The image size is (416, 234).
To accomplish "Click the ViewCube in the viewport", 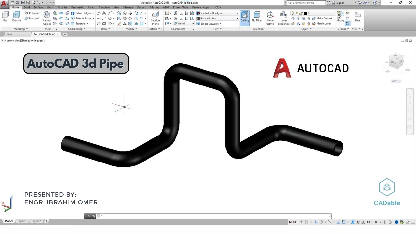I will coord(396,62).
